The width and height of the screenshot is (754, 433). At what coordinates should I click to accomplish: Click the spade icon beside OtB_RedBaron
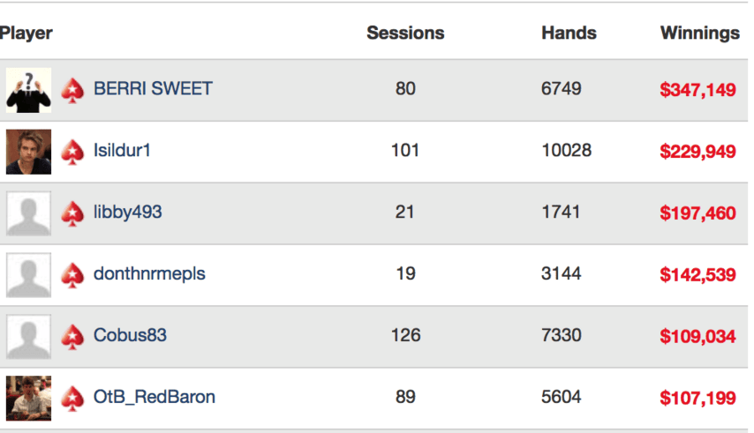click(x=72, y=399)
